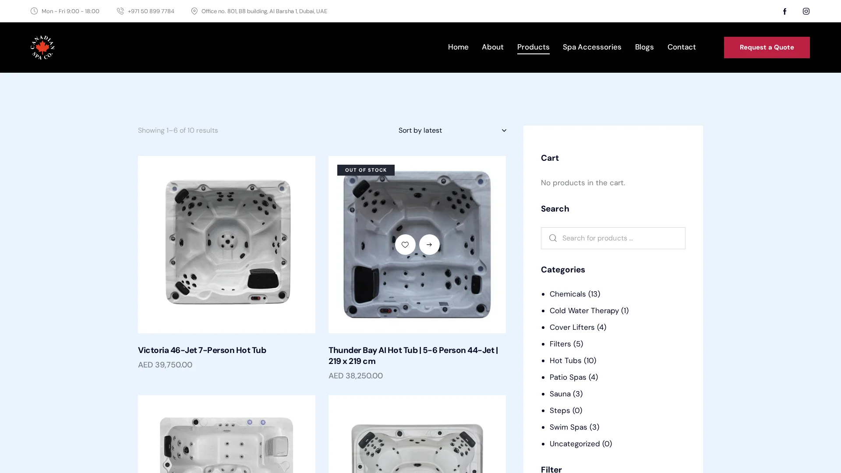Viewport: 841px width, 473px height.
Task: Click the Mon - Fri 9:00 - 18:00 hours text
Action: click(71, 11)
